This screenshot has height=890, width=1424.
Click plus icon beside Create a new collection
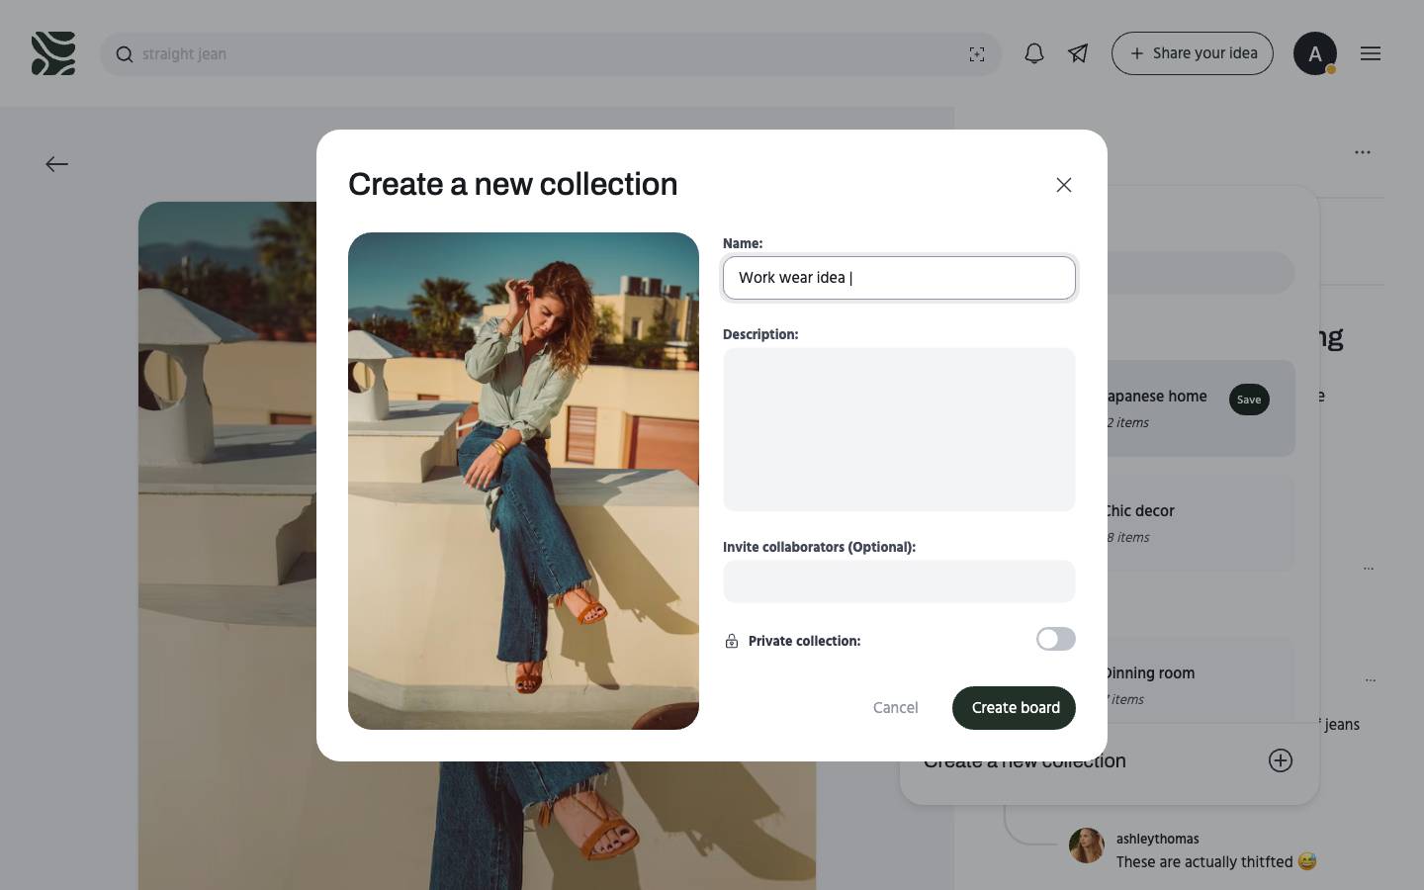[x=1280, y=760]
